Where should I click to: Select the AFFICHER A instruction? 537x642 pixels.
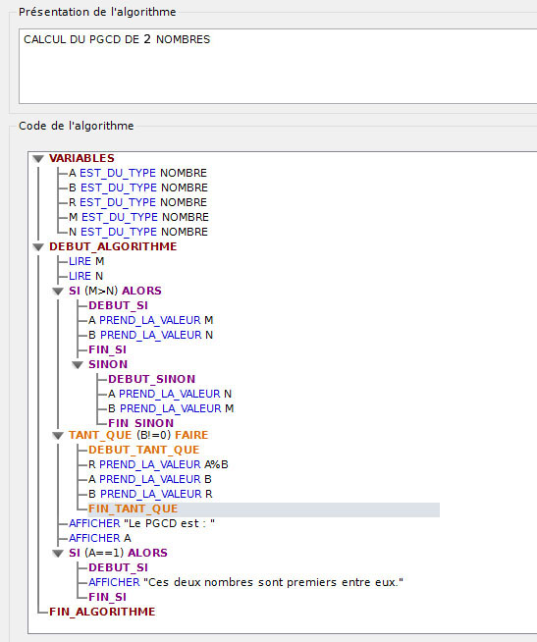click(100, 538)
